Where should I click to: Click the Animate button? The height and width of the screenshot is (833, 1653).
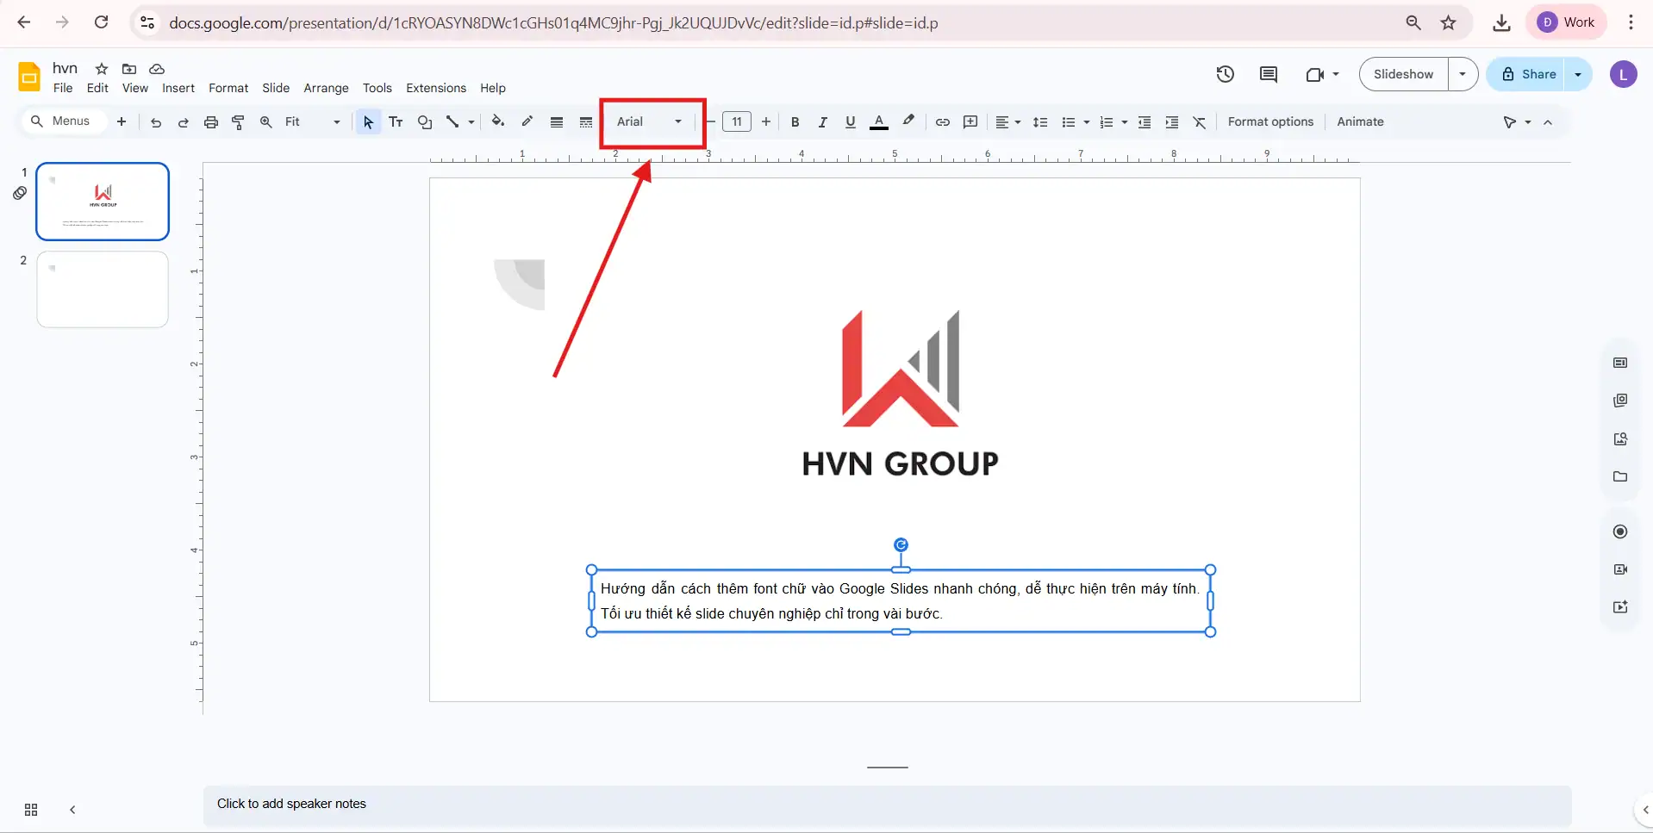pyautogui.click(x=1360, y=121)
